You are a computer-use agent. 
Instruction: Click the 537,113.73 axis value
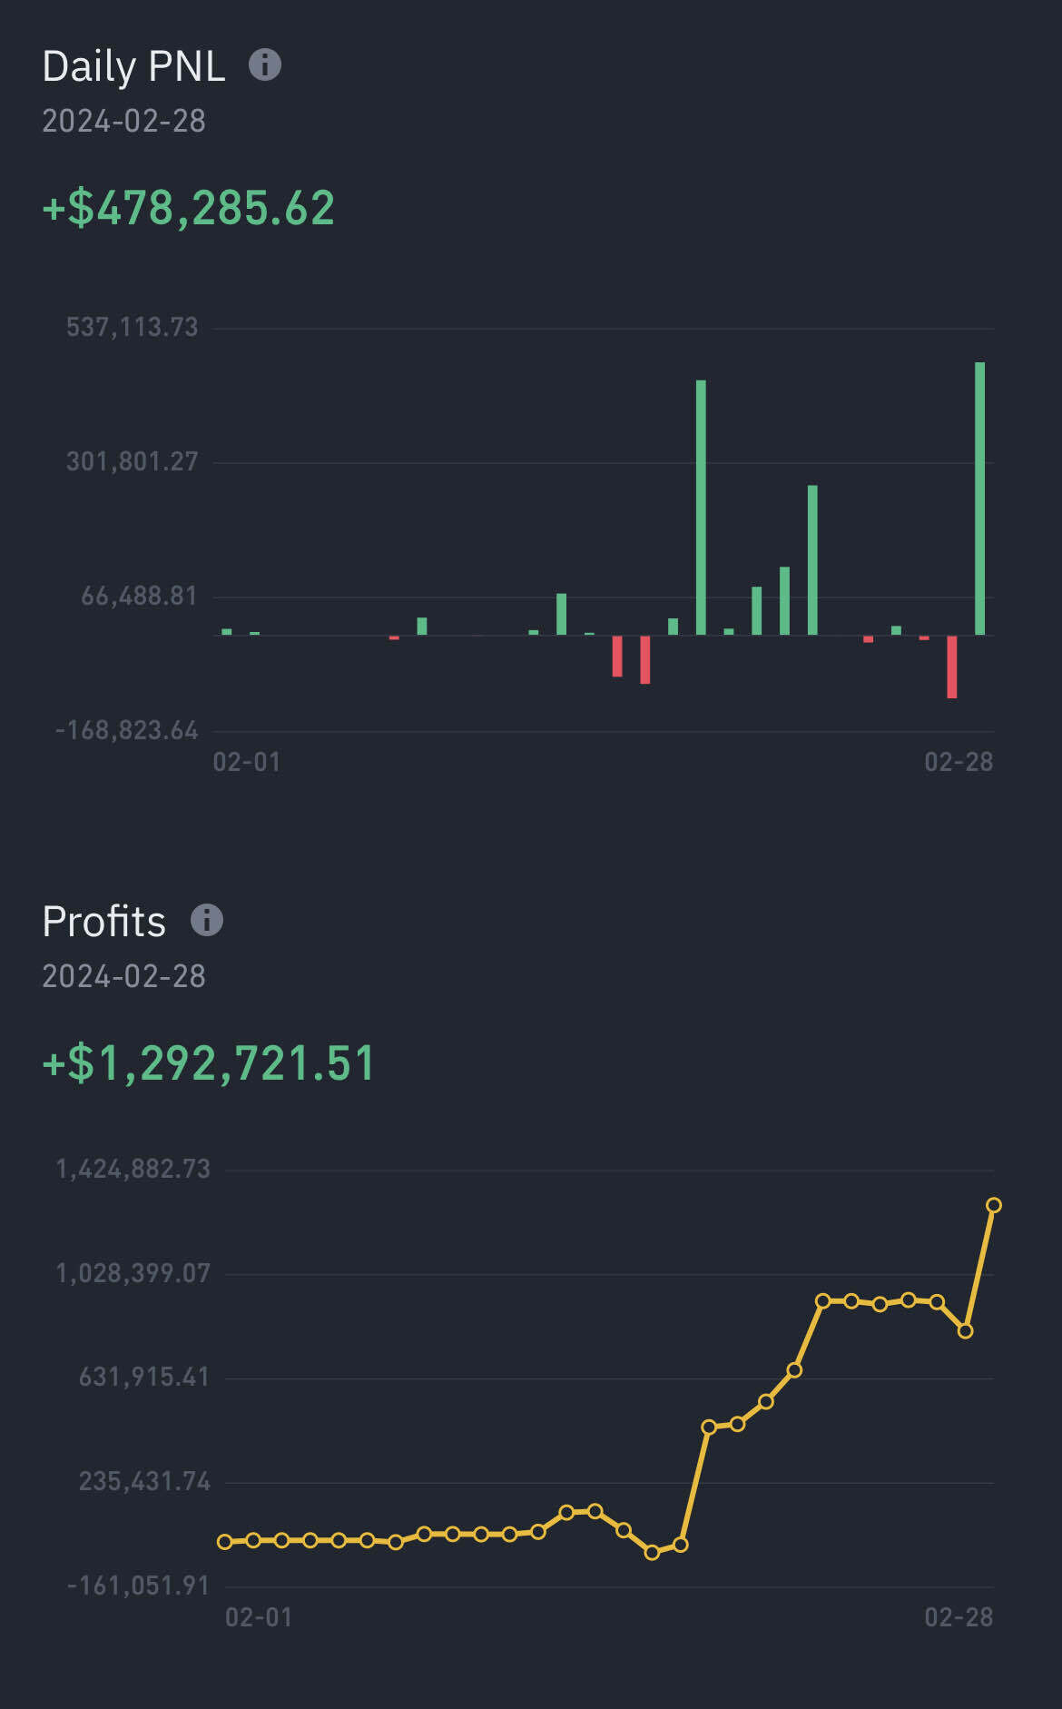click(133, 327)
